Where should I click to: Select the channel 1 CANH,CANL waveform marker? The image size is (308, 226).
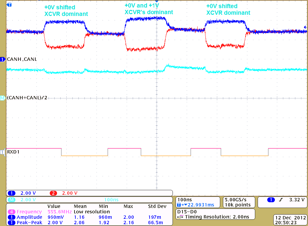[x=3, y=59]
